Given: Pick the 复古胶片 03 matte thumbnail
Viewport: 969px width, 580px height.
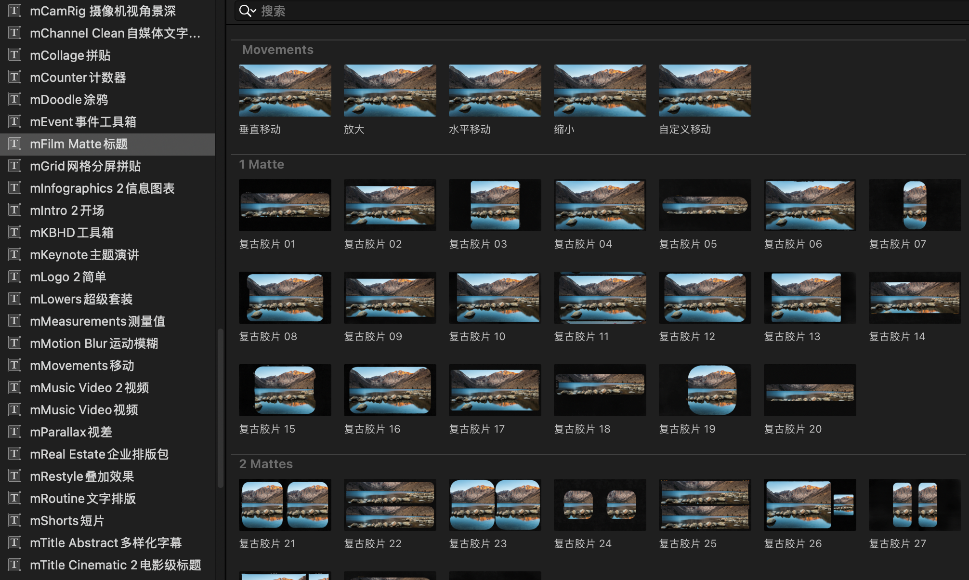Looking at the screenshot, I should pos(495,205).
